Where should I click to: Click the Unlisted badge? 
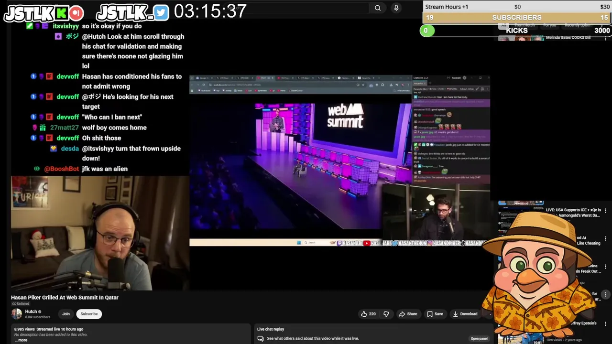pyautogui.click(x=20, y=304)
